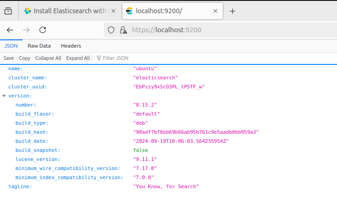
Task: Select the "7.17.0" value
Action: point(145,168)
